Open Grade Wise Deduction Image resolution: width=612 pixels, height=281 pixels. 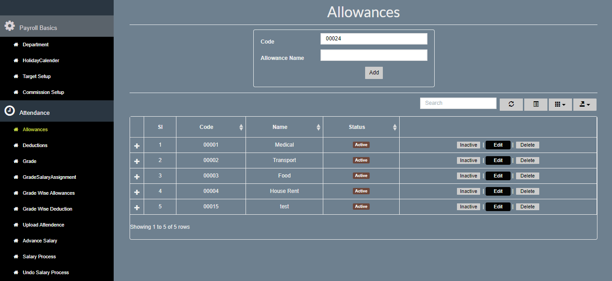pyautogui.click(x=47, y=209)
